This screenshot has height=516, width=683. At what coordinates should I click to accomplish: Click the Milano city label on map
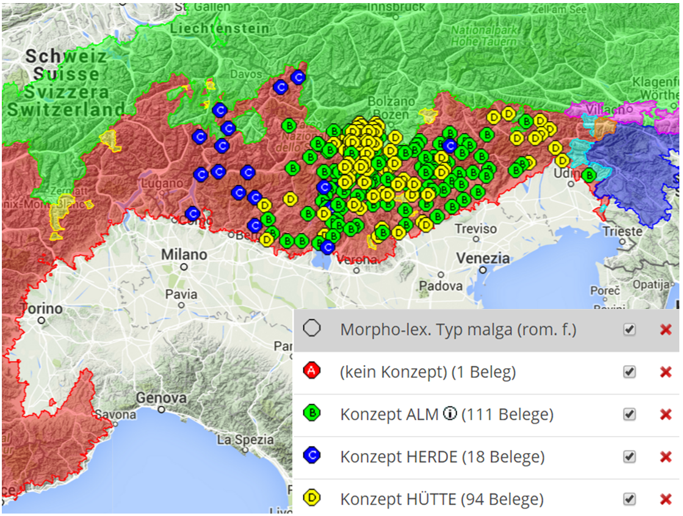184,254
